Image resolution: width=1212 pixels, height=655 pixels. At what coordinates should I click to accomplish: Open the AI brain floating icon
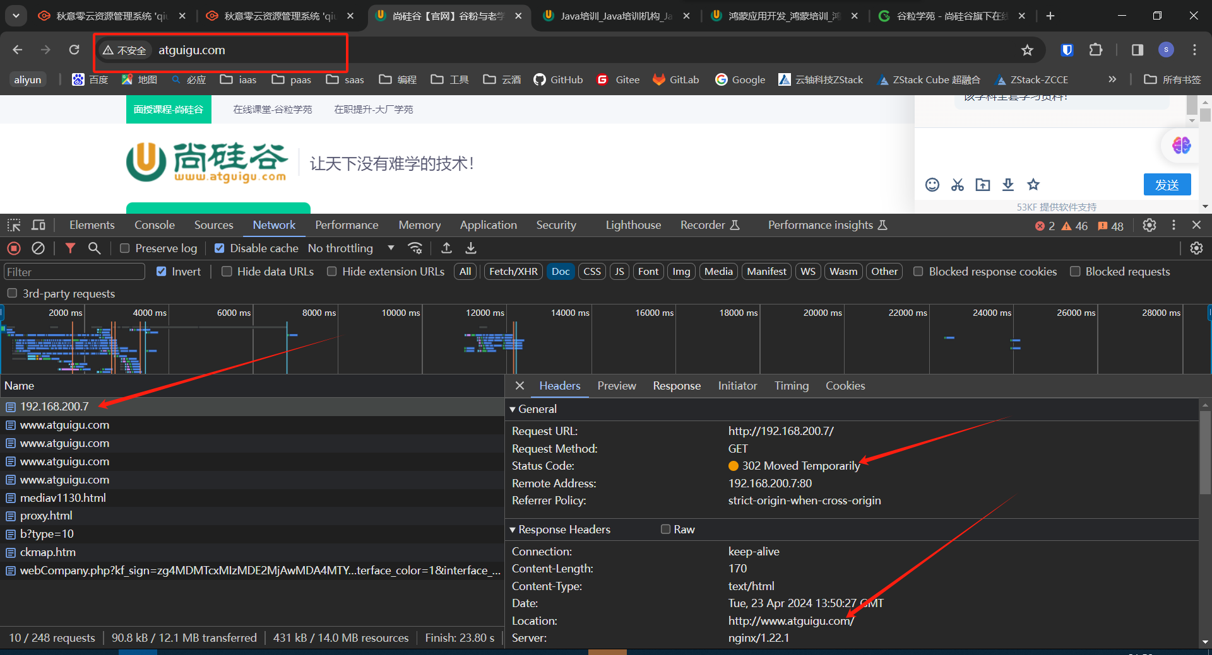tap(1181, 146)
